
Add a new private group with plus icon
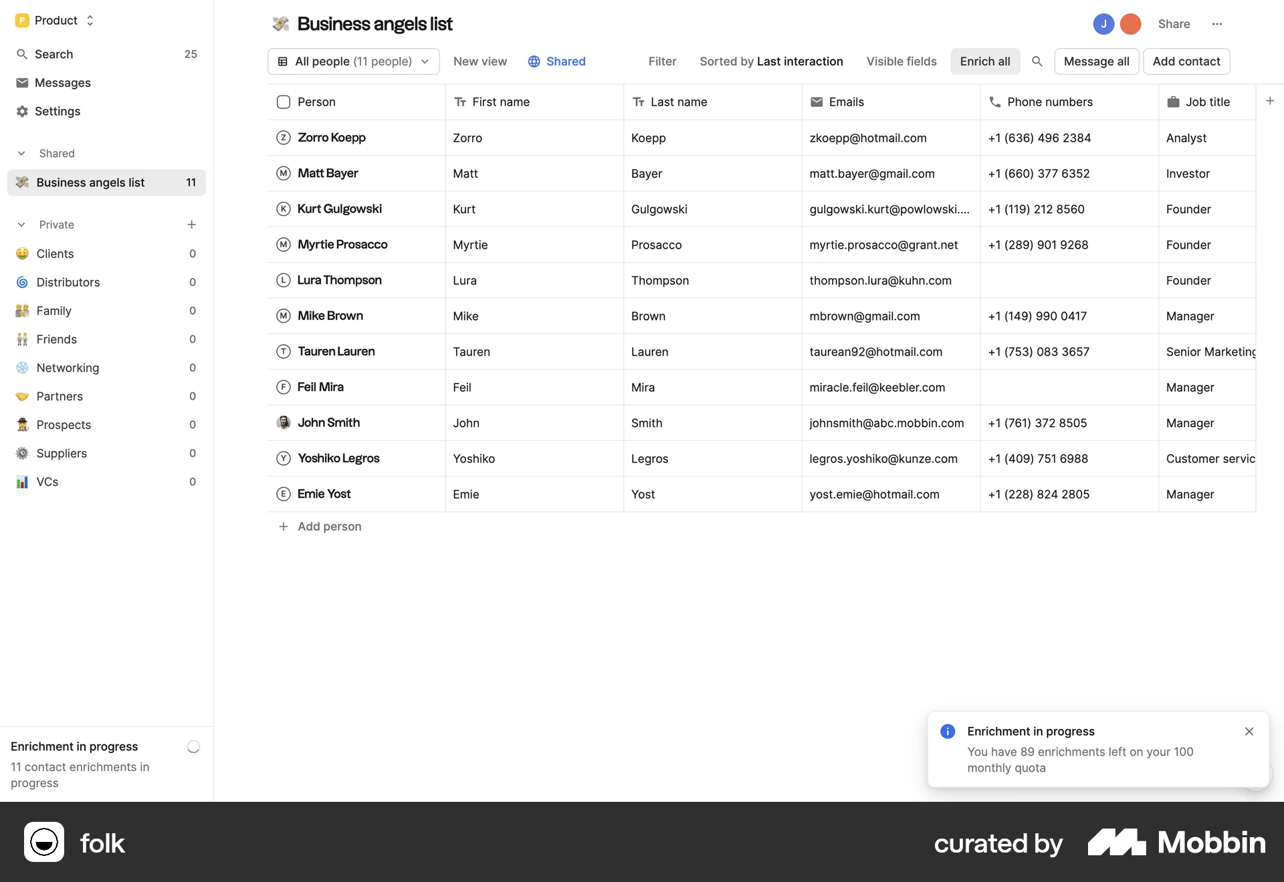[192, 225]
